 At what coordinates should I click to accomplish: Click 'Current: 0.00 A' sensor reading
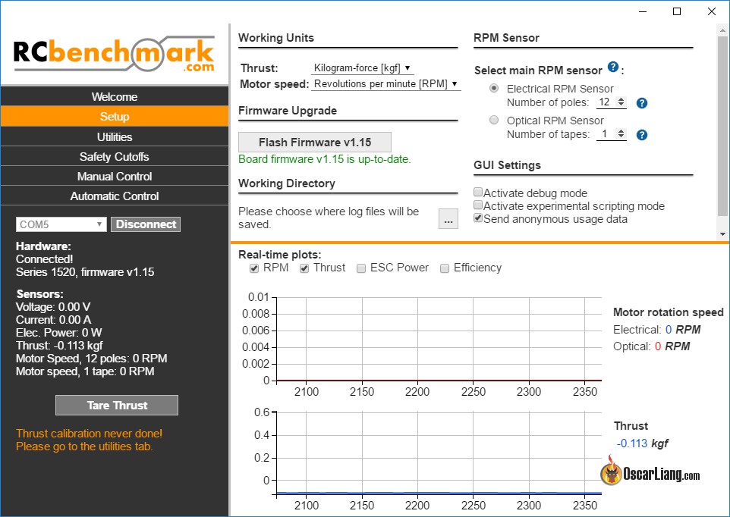point(54,320)
